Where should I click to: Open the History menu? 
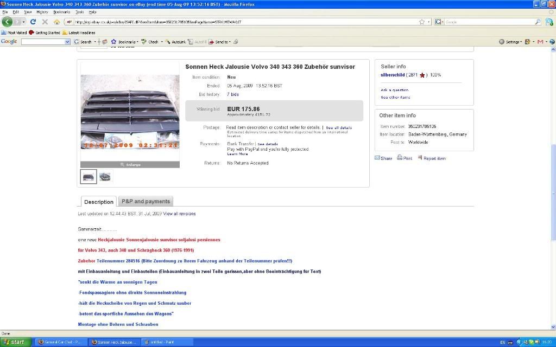[42, 11]
